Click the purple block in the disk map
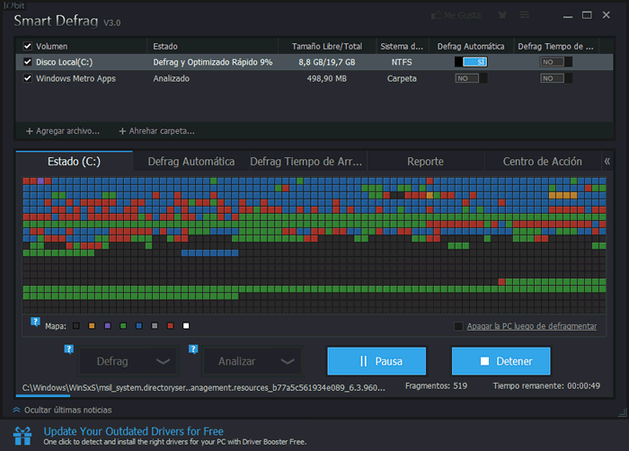 coord(40,181)
